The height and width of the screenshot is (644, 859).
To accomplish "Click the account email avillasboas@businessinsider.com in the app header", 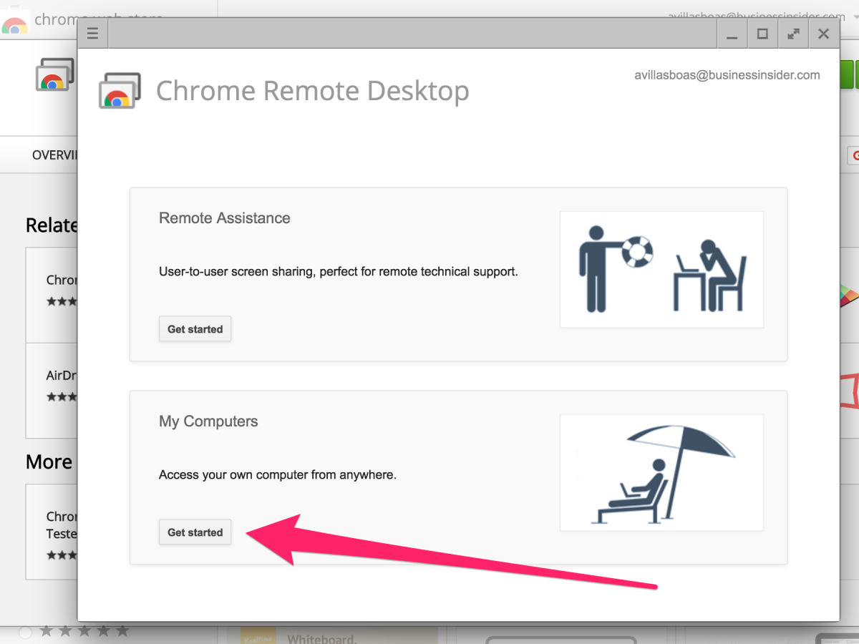I will click(x=727, y=75).
